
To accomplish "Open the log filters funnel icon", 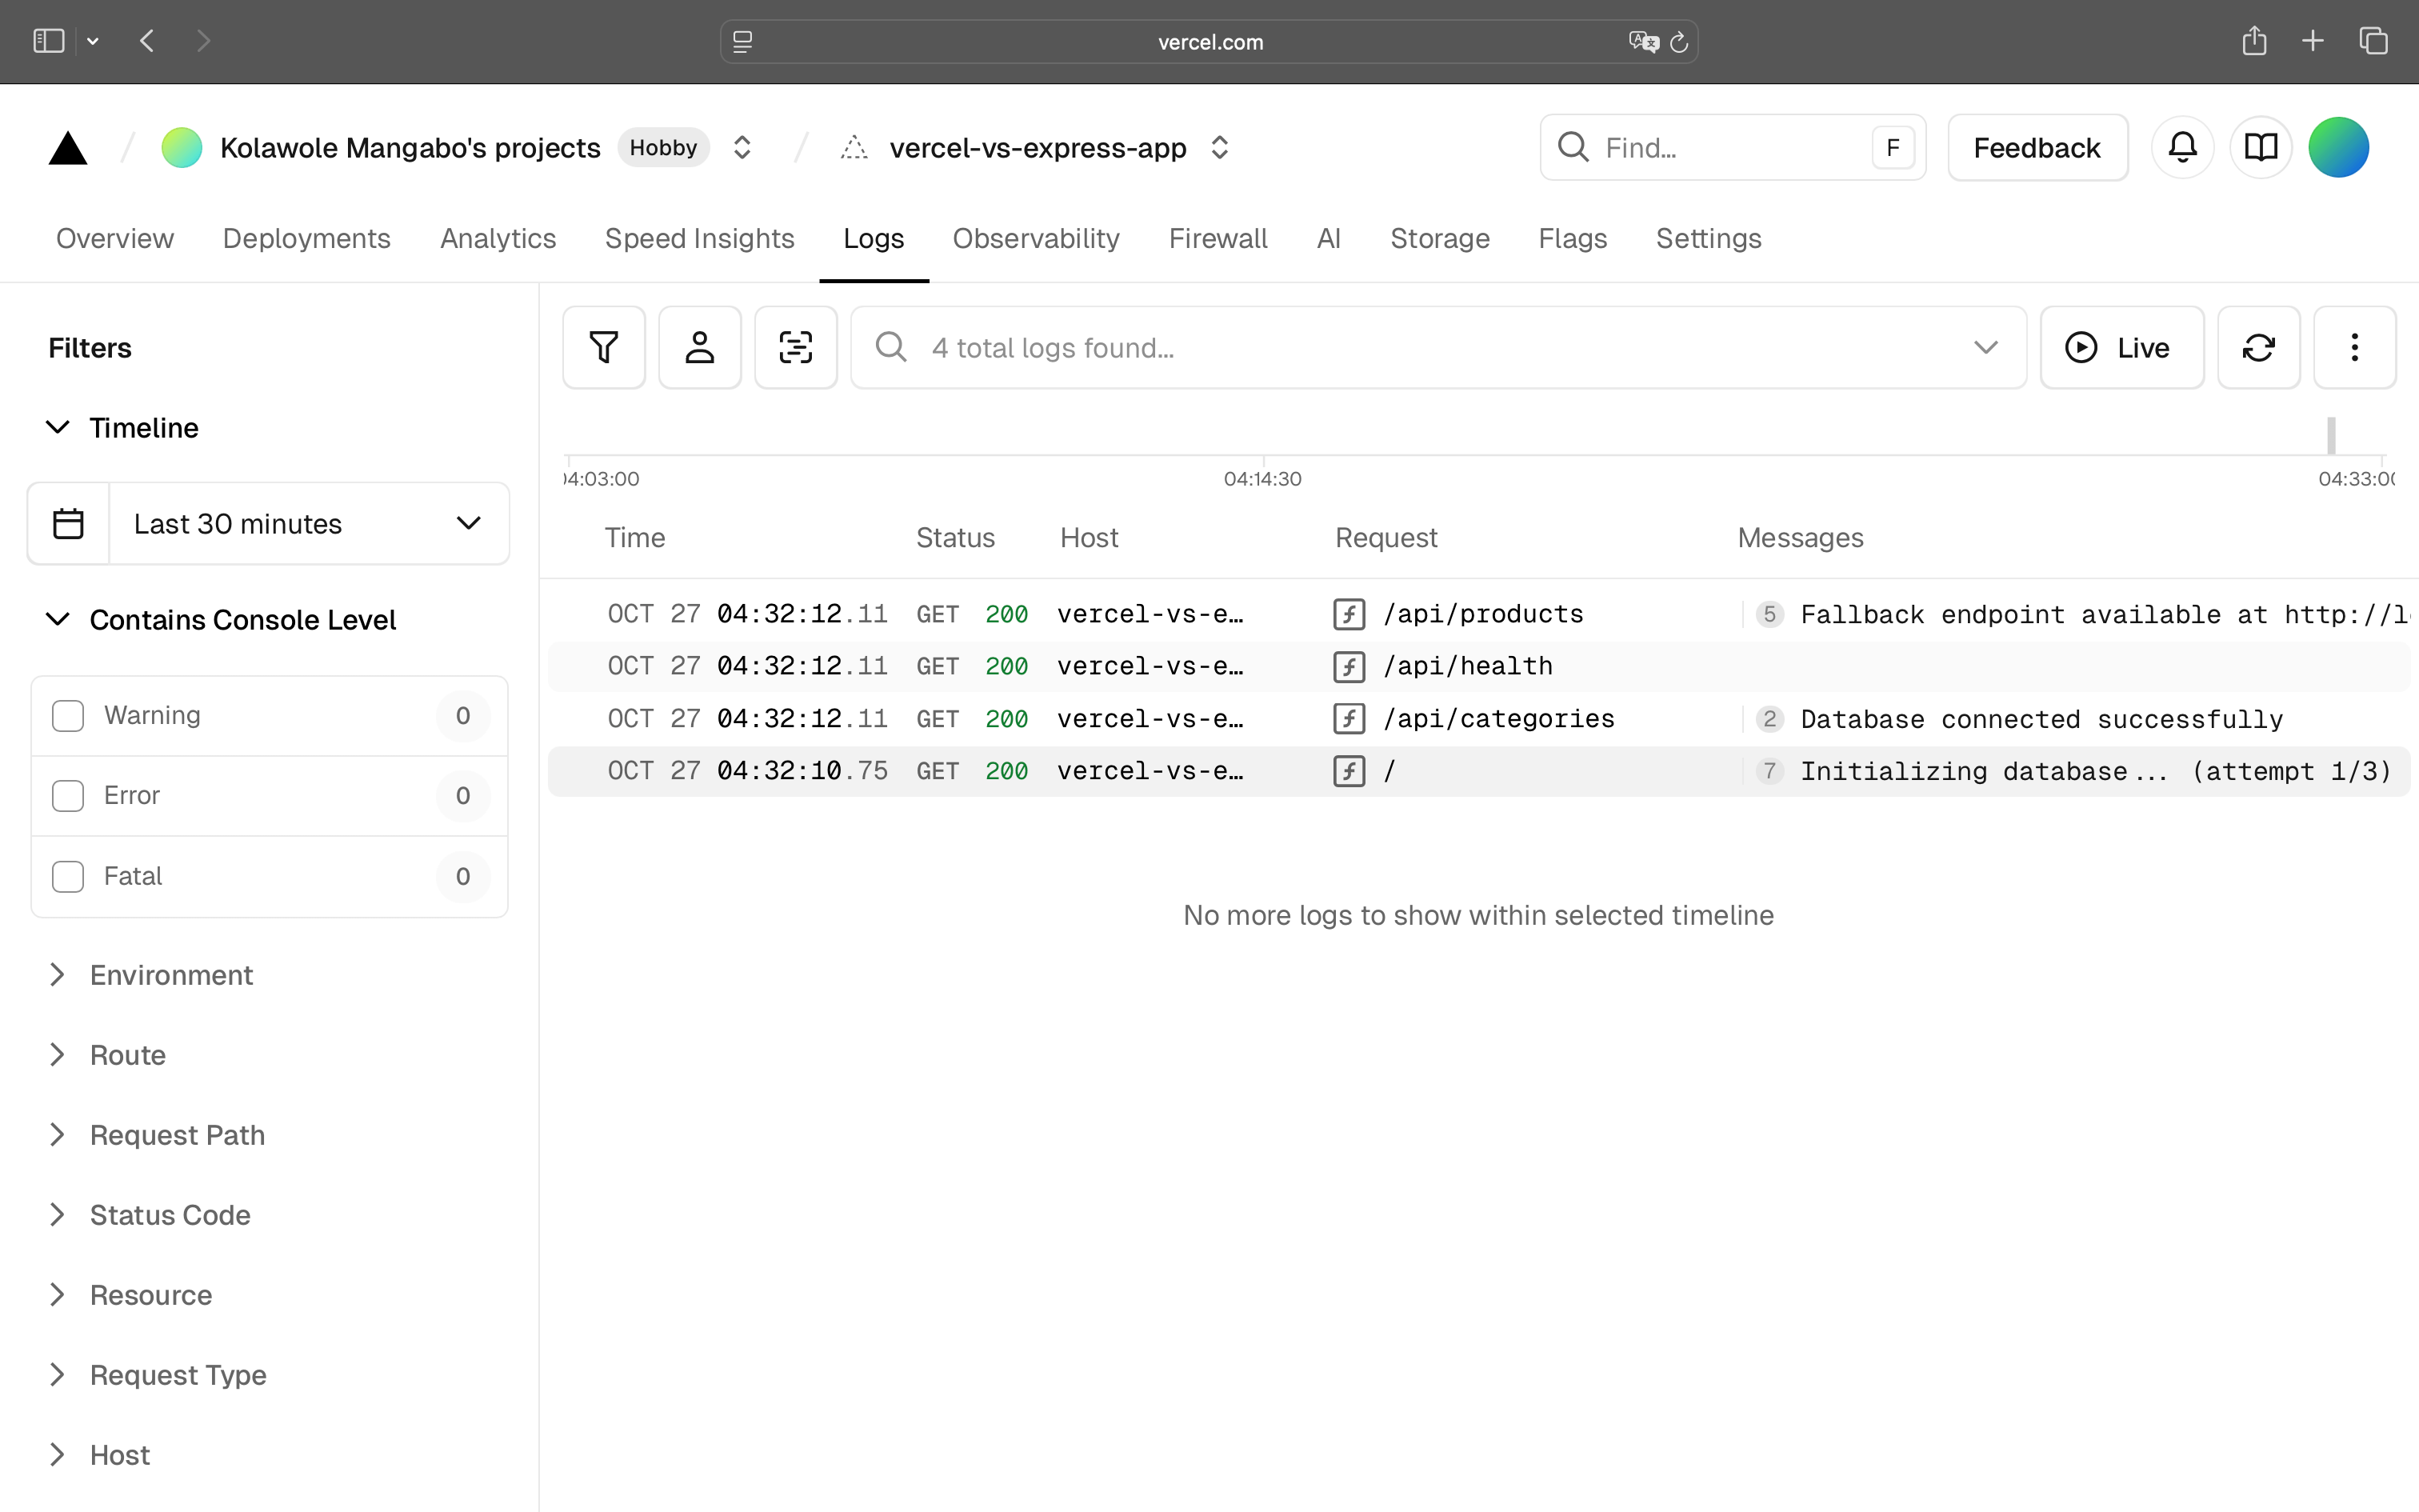I will click(x=604, y=347).
